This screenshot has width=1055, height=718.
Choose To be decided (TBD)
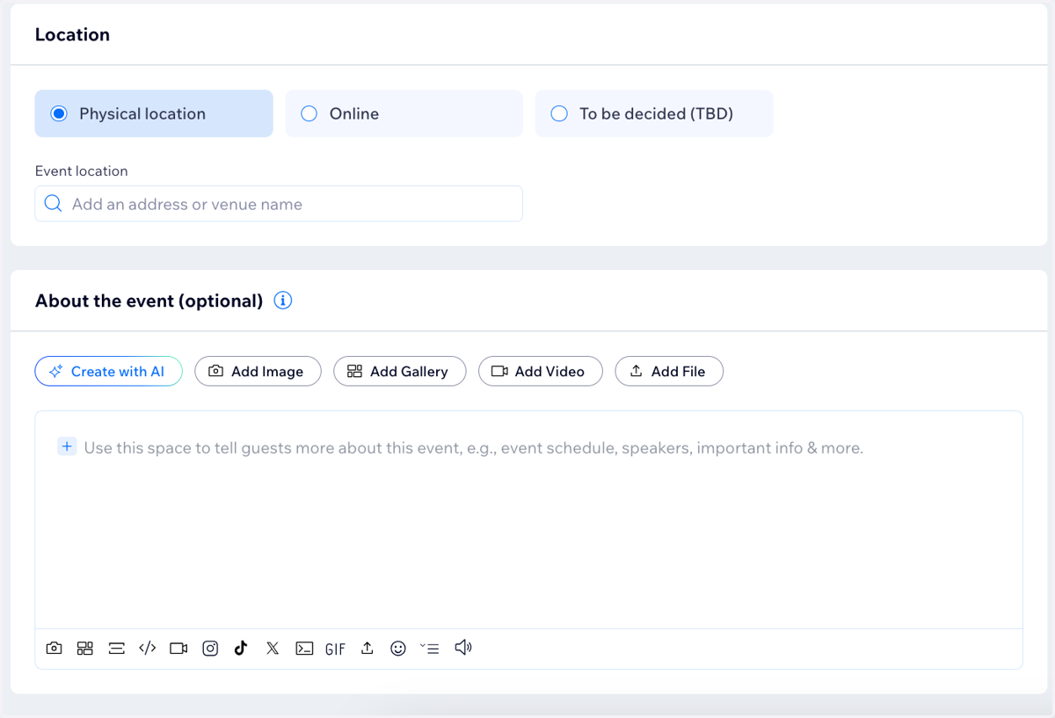pyautogui.click(x=654, y=113)
